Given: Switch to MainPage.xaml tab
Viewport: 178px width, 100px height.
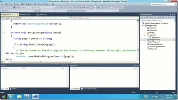Looking at the screenshot, I should [25, 15].
